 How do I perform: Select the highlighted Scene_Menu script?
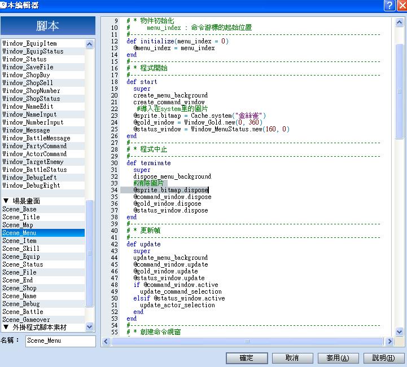coord(43,233)
